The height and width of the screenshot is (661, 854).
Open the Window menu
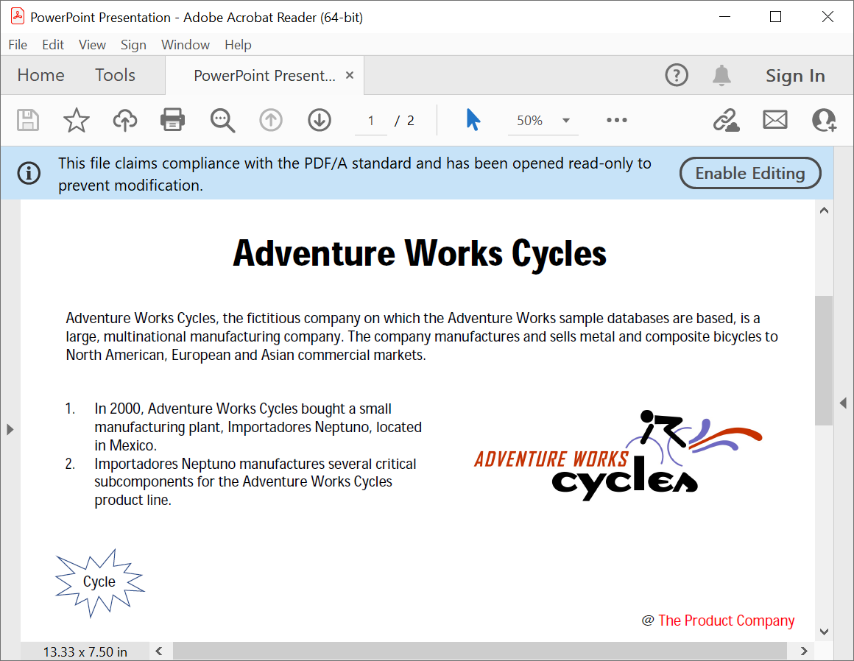[x=186, y=45]
